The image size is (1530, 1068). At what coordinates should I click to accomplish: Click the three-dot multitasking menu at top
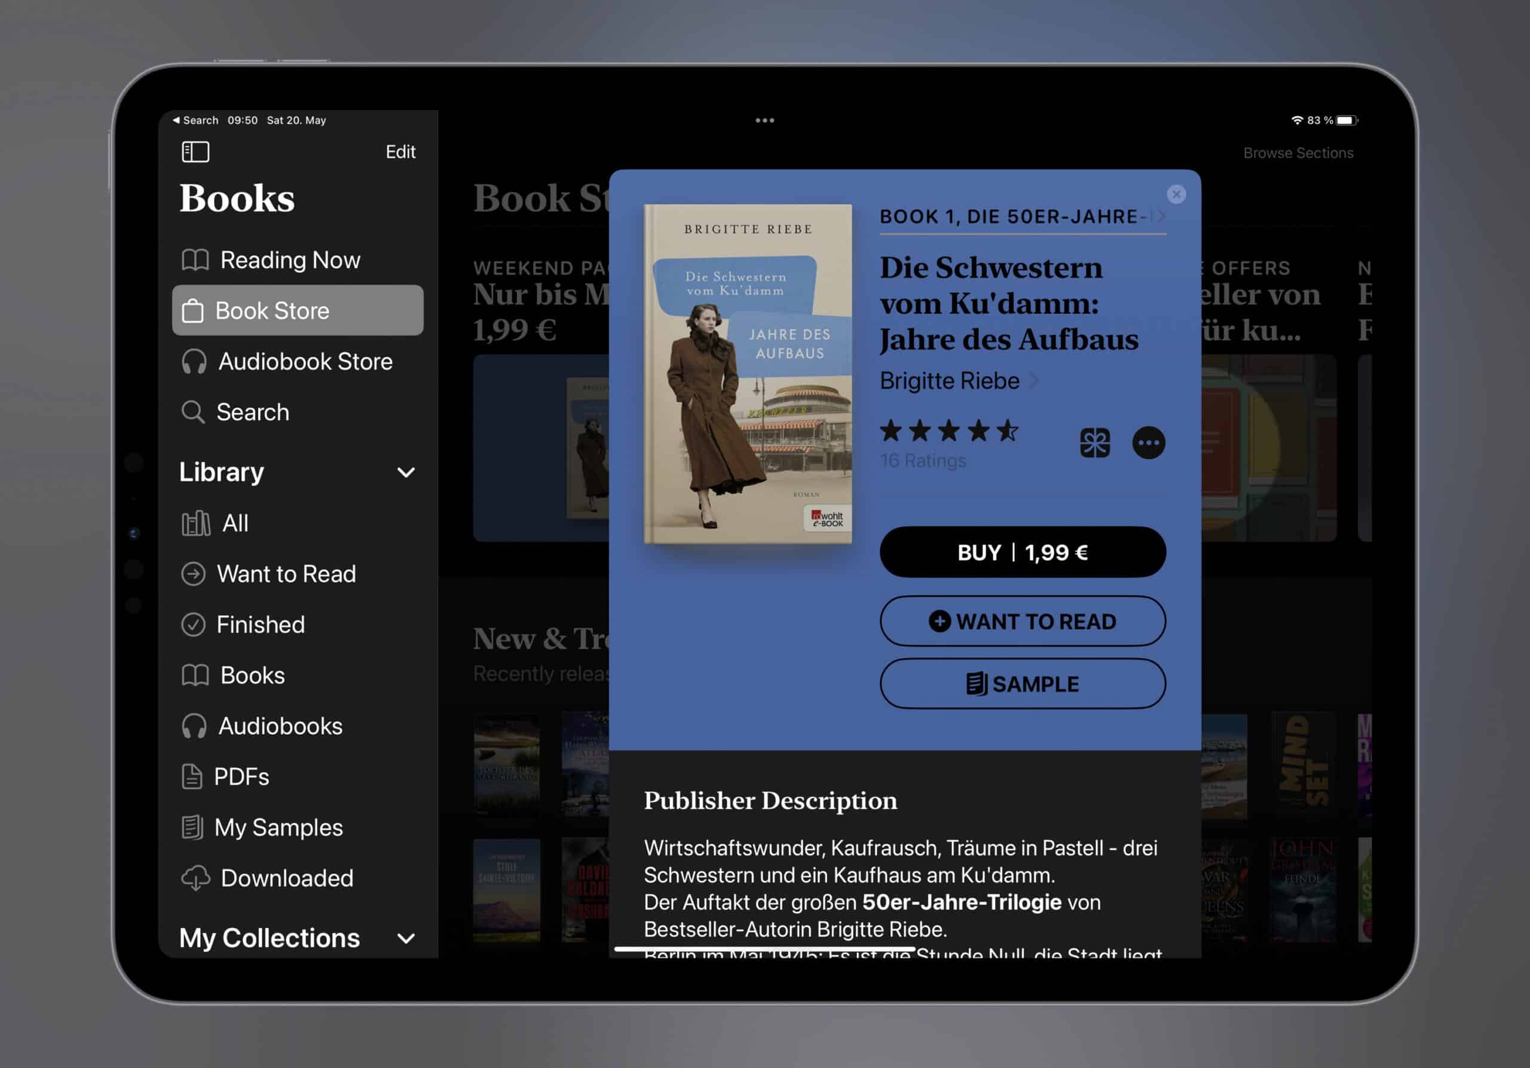(765, 121)
